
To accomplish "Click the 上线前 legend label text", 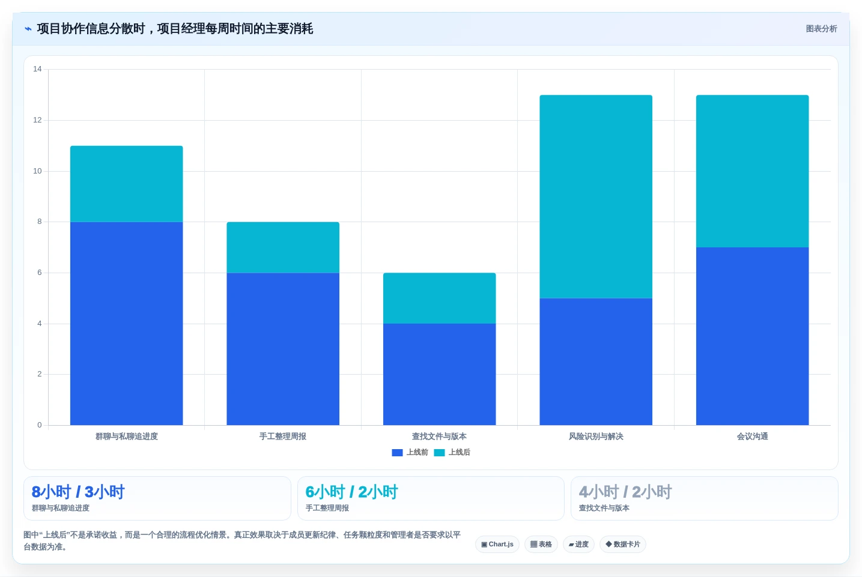I will pyautogui.click(x=417, y=453).
